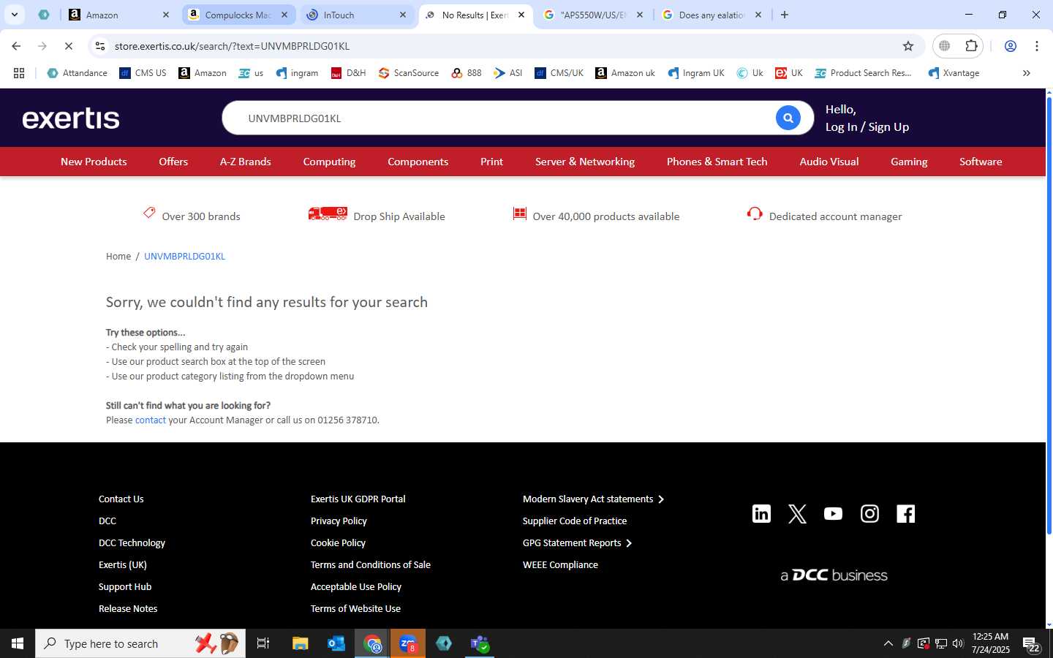Screen dimensions: 1053x658
Task: Open Audio Visual menu
Action: coord(829,162)
